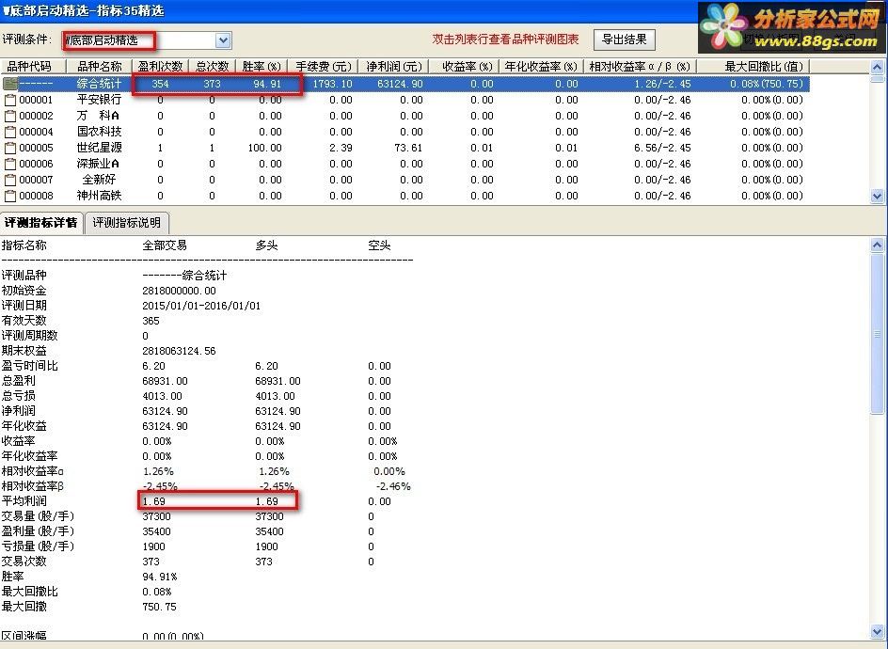Click the 亏损量 全部交易 value 1900
This screenshot has width=888, height=649.
153,546
